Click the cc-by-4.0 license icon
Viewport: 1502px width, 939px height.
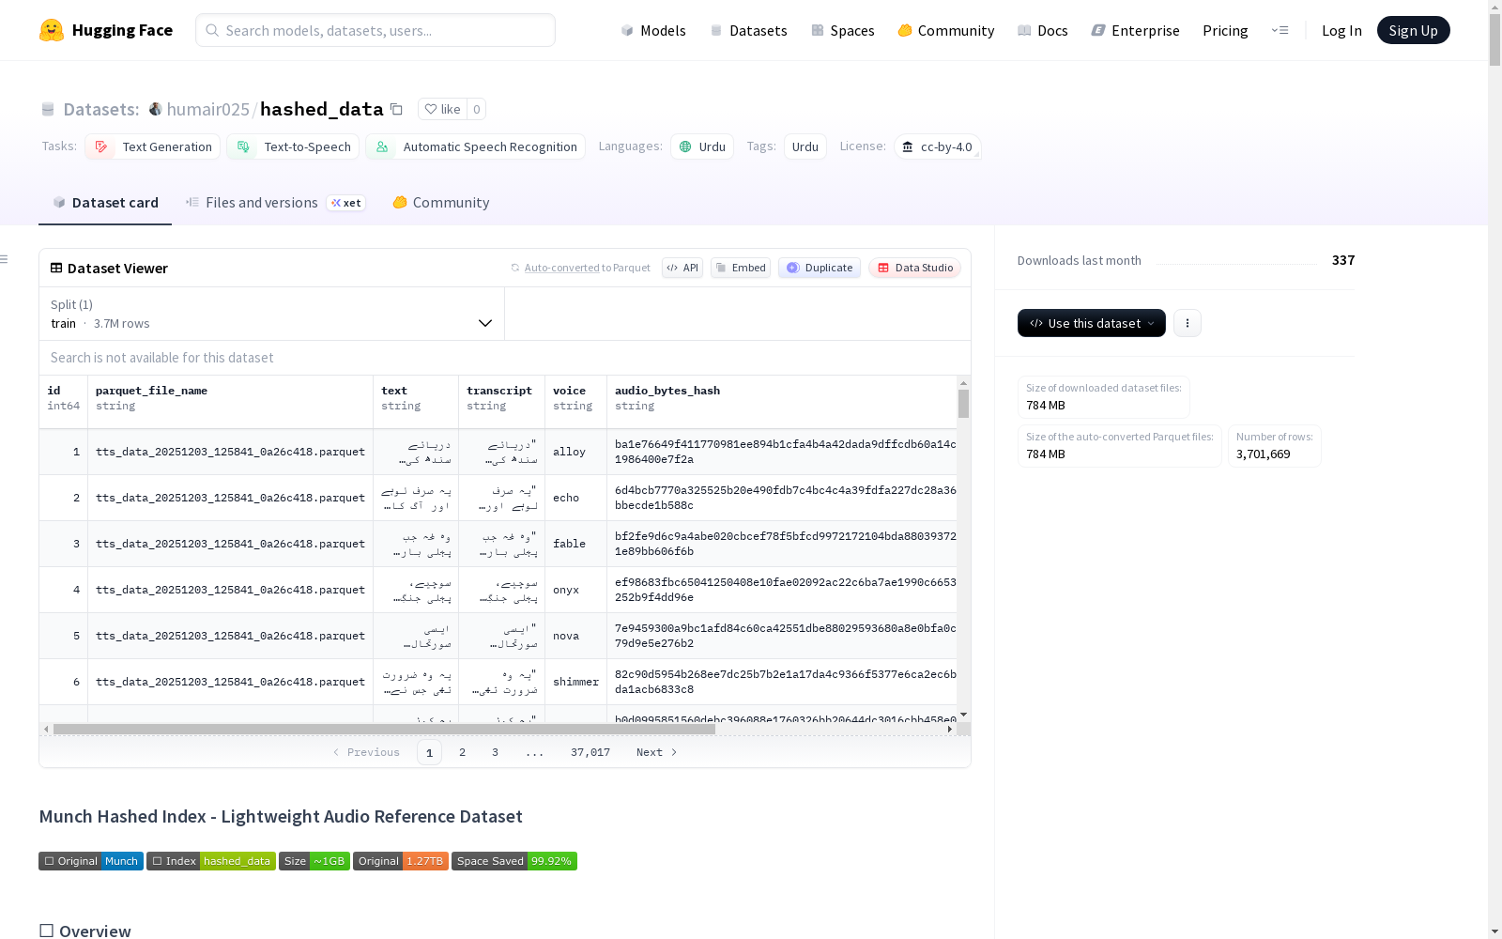point(908,146)
